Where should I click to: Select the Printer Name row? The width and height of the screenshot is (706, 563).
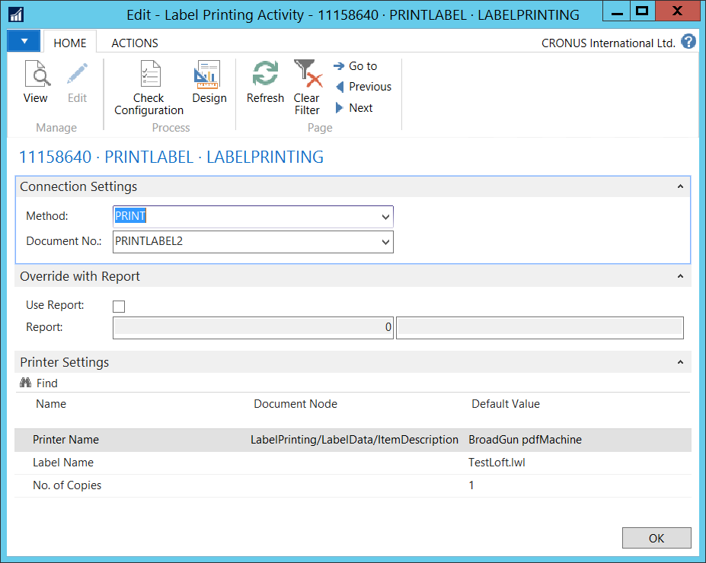tap(353, 440)
